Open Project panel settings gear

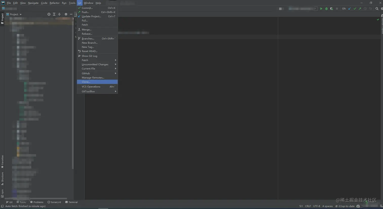[x=66, y=14]
